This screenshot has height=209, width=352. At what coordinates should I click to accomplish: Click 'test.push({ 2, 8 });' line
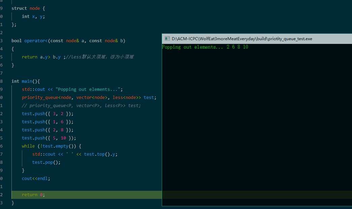[x=47, y=130]
